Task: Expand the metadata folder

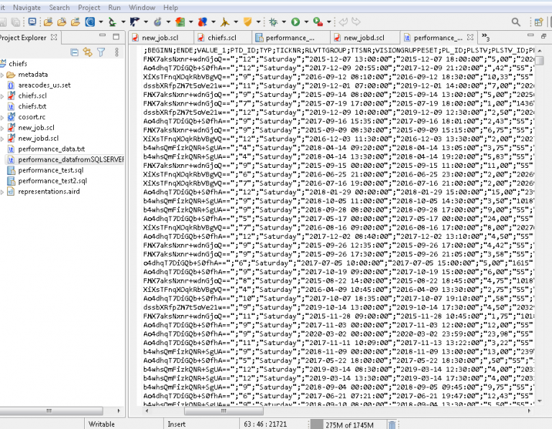Action: tap(3, 74)
